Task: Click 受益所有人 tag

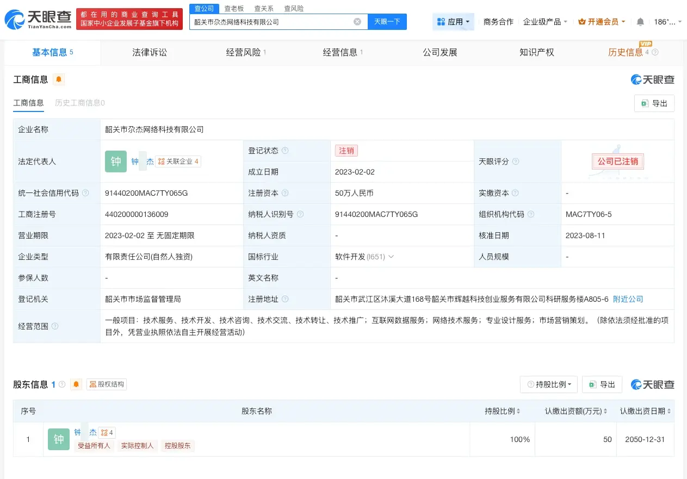Action: pyautogui.click(x=94, y=446)
